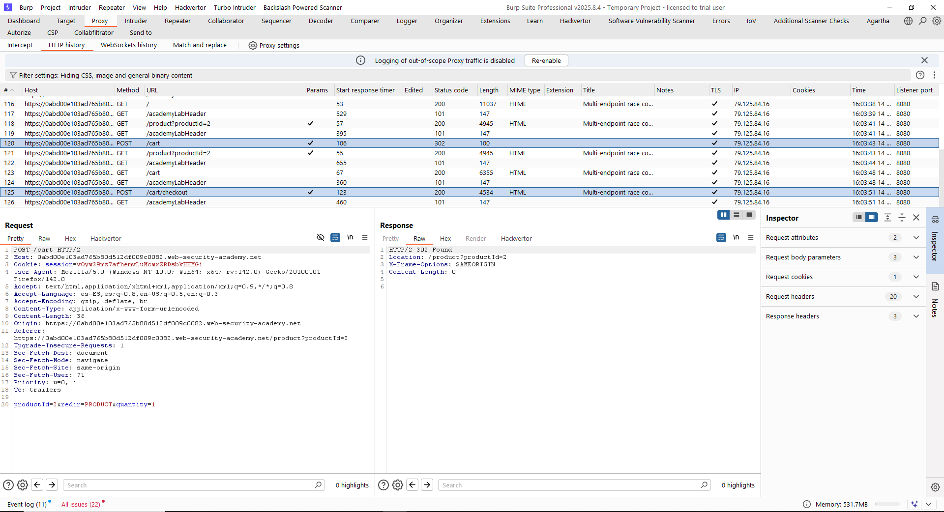Switch to the WebSockets history tab
This screenshot has height=512, width=944.
click(x=128, y=45)
